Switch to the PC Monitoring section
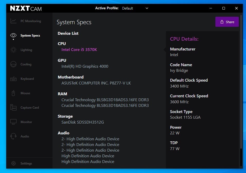Viewport: 246px width, 173px height. [x=31, y=21]
